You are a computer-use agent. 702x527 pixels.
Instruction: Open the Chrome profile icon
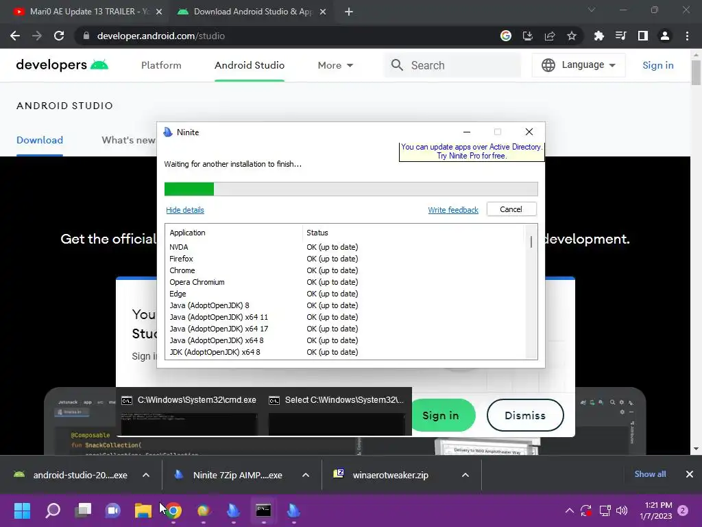click(665, 36)
